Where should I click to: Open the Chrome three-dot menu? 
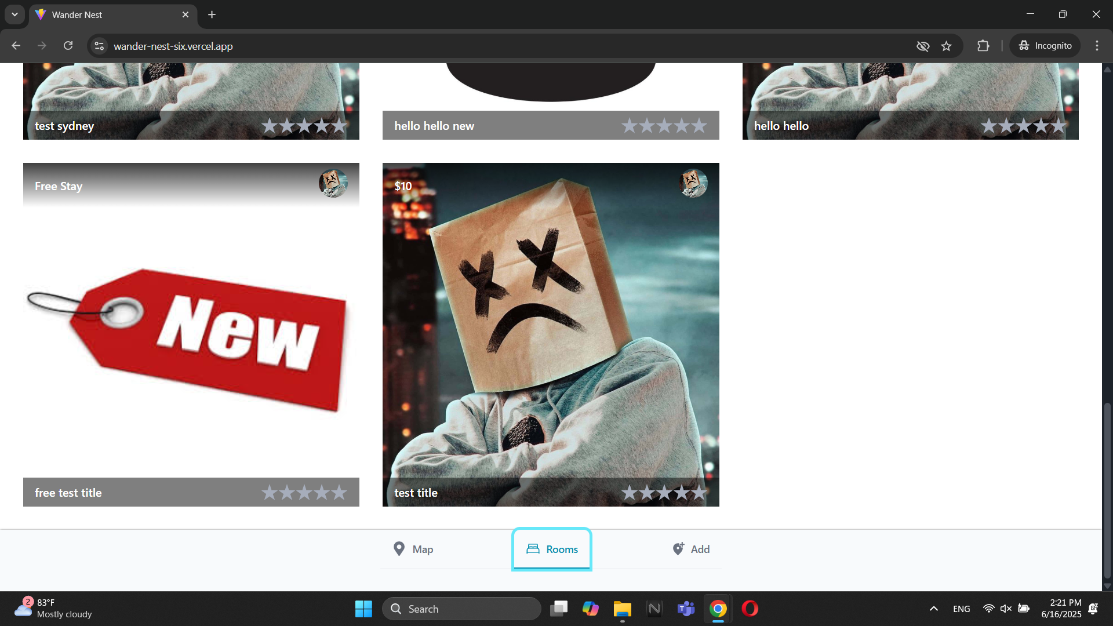pos(1097,46)
